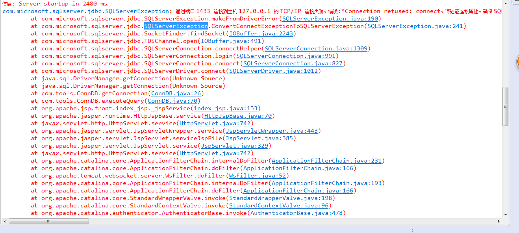
Task: Navigate to index_jsp.java:133 link
Action: point(226,108)
